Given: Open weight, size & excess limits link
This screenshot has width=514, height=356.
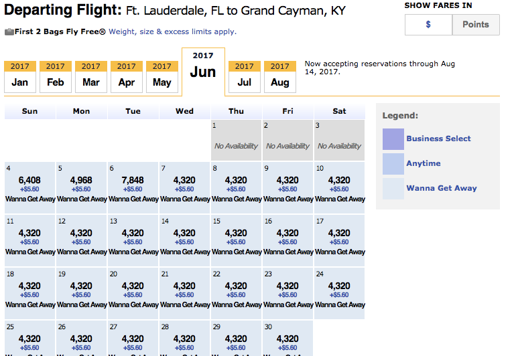Looking at the screenshot, I should pos(172,31).
